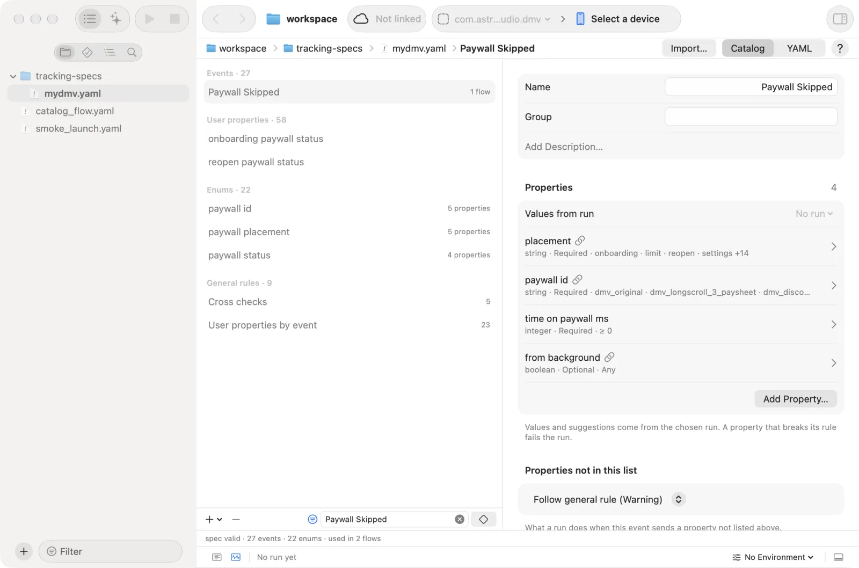Show files navigator folder icon
The height and width of the screenshot is (568, 859).
[x=65, y=52]
